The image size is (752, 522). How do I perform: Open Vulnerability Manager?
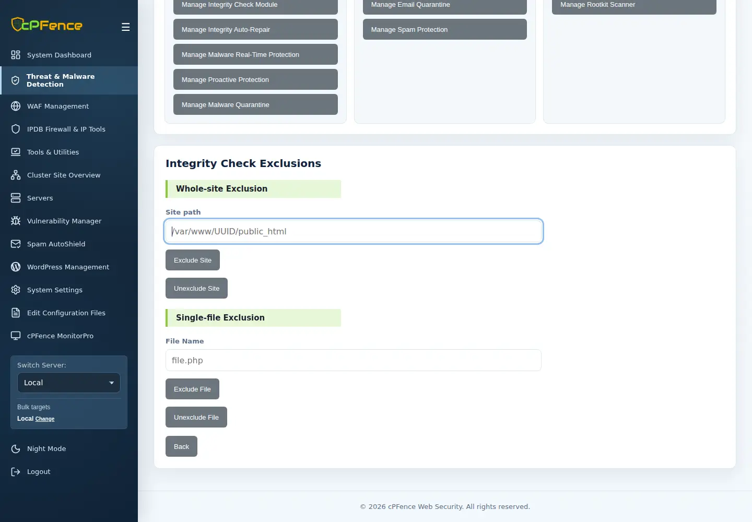[69, 221]
